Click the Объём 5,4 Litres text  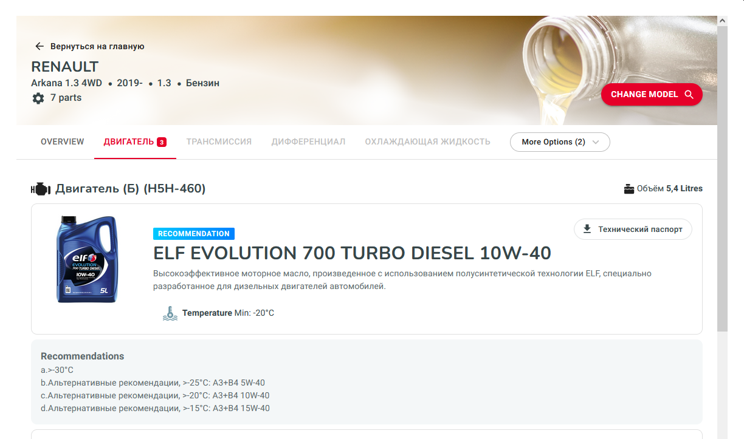click(x=669, y=189)
